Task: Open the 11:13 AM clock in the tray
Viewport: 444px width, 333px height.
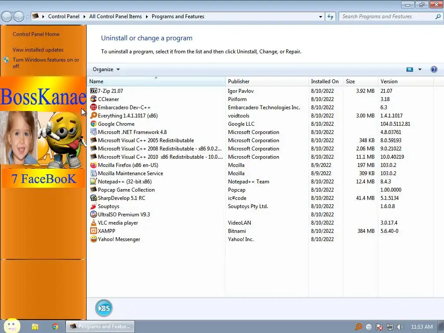Action: tap(421, 327)
